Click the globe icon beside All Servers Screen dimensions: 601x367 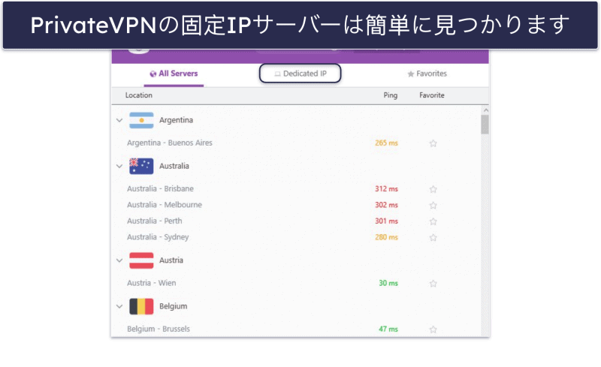click(153, 74)
